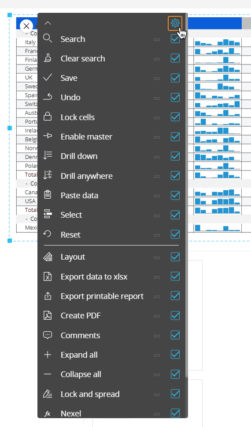Viewport: 251px width, 427px height.
Task: Click the Reset label
Action: (70, 234)
